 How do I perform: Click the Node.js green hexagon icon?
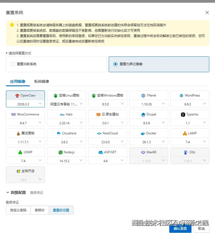60,152
